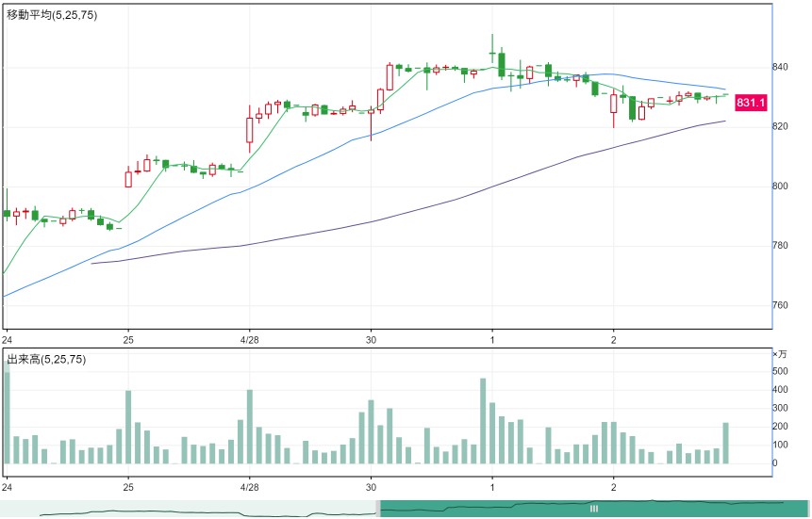Click the 300 volume axis label
Viewport: 812px width, 519px height.
(780, 408)
